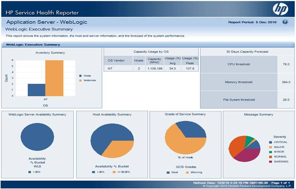Viewport: 296px width, 189px height.
Task: Click the NORMAL severity legend swatch
Action: (270, 157)
